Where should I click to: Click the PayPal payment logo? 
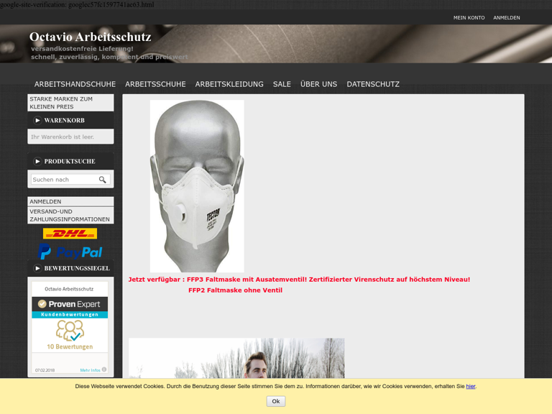[70, 252]
